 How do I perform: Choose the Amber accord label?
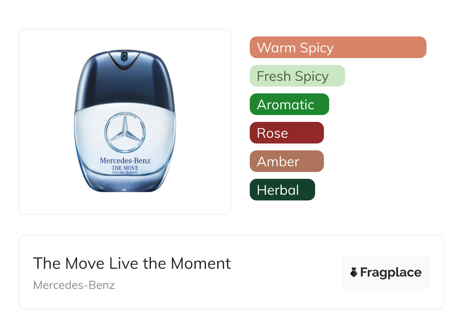point(286,161)
